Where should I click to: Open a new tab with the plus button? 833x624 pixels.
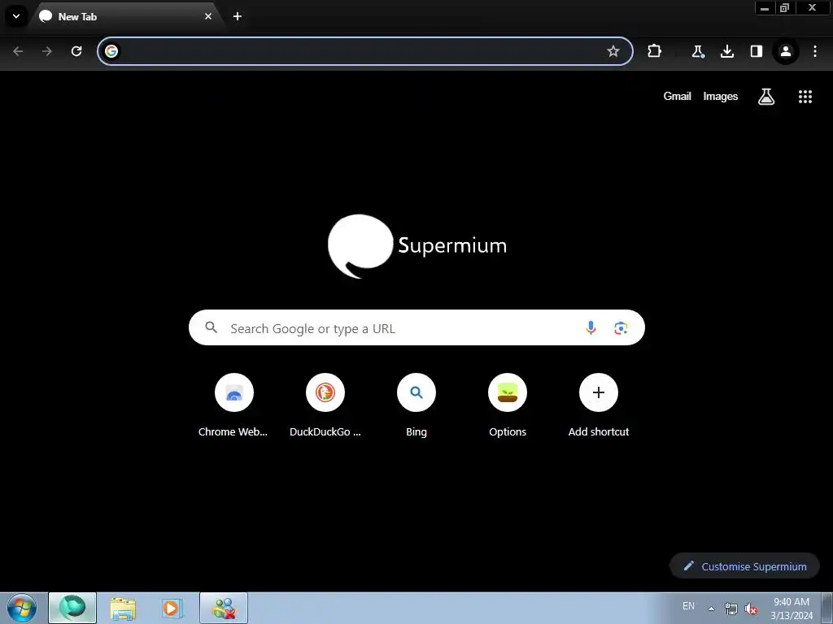[x=238, y=16]
